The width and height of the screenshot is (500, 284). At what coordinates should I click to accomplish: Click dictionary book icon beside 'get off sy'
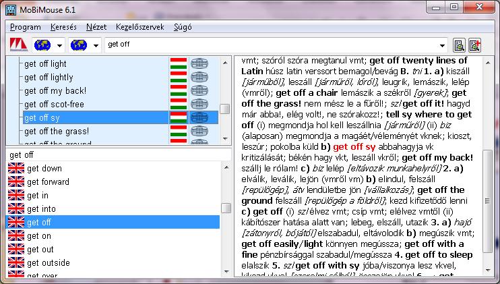199,117
